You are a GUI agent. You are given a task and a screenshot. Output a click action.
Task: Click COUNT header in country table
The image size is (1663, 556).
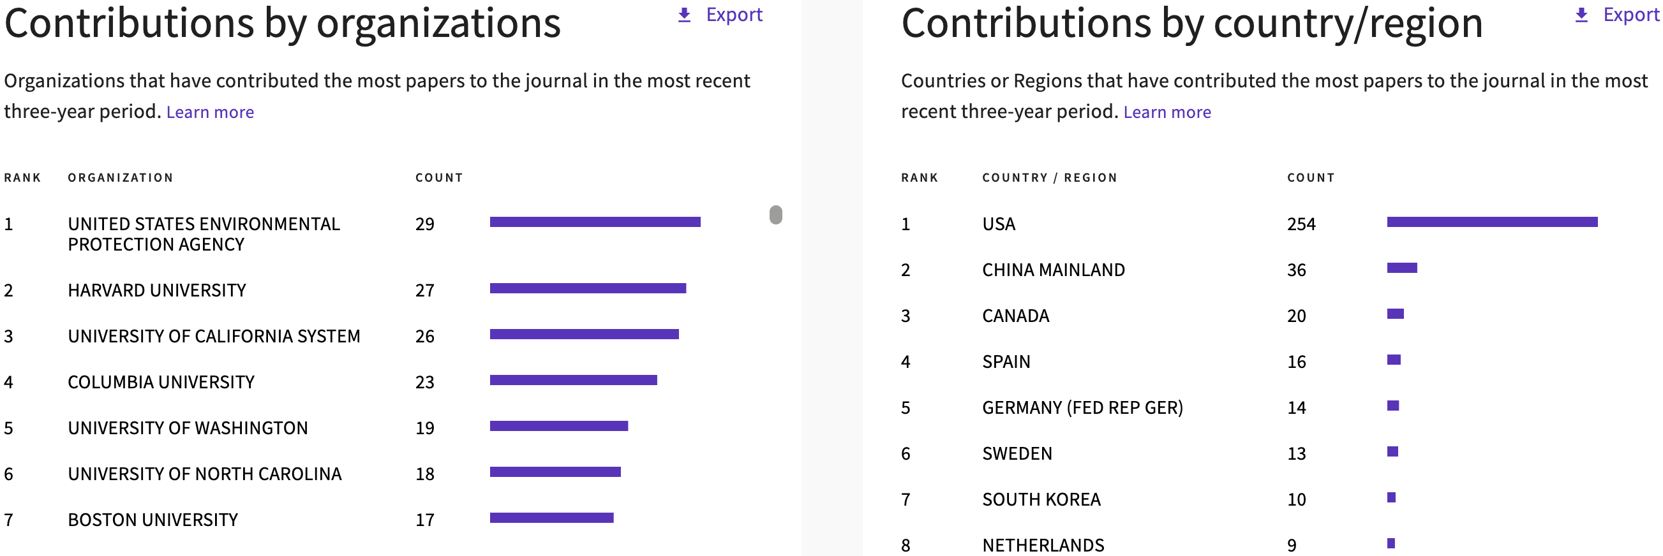(x=1310, y=178)
